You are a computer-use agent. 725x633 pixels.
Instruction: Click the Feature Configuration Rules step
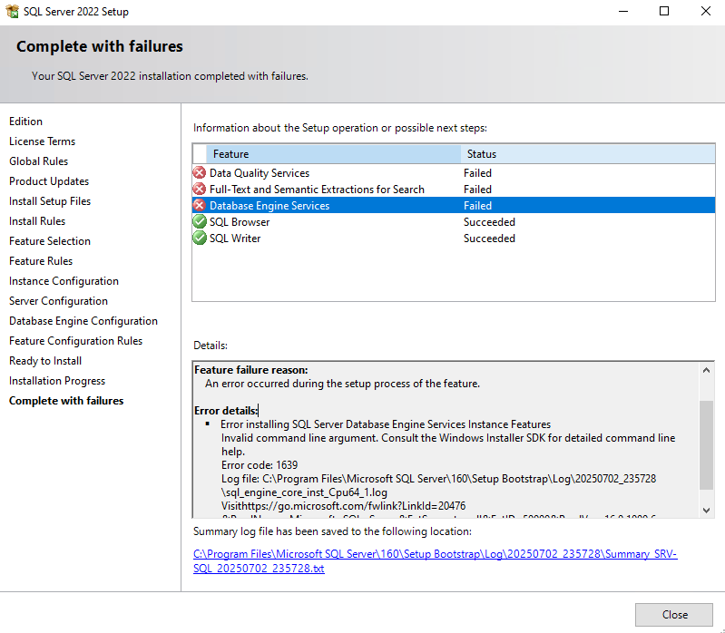[76, 340]
